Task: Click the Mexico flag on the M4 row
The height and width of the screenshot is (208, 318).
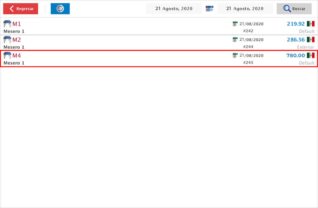Action: pyautogui.click(x=310, y=55)
